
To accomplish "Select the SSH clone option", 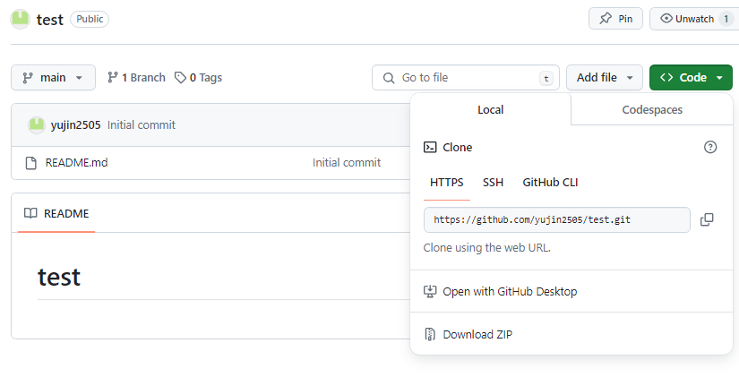I will (493, 183).
